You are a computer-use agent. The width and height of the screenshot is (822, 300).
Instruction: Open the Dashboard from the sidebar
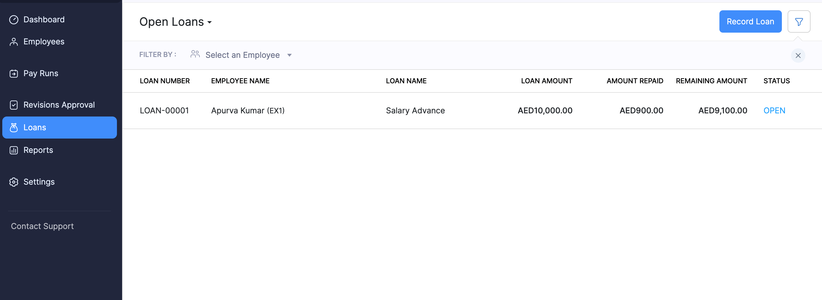coord(44,19)
